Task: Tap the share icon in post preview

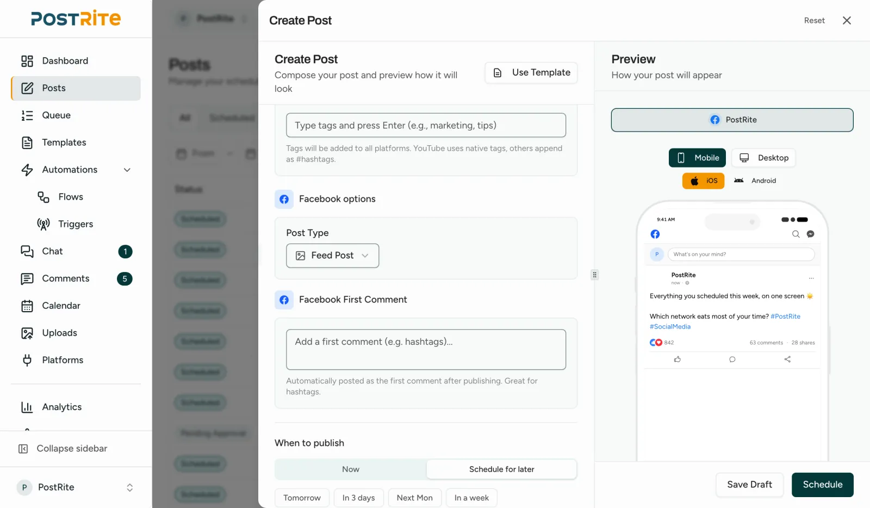Action: pos(787,359)
